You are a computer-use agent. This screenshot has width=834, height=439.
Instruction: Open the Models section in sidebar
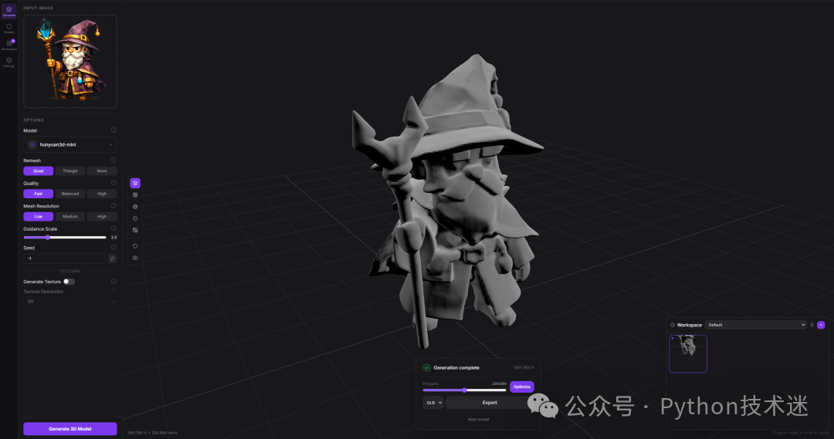(x=8, y=29)
